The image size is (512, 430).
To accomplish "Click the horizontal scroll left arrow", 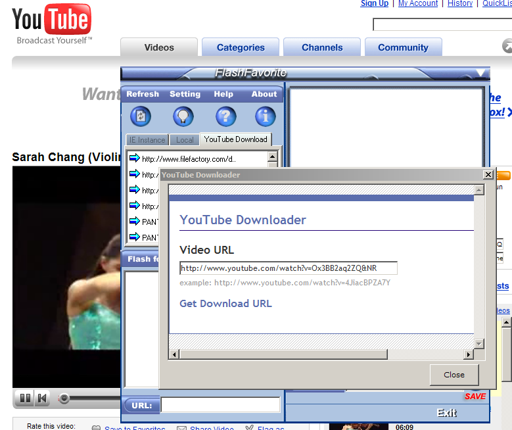I will pyautogui.click(x=174, y=354).
